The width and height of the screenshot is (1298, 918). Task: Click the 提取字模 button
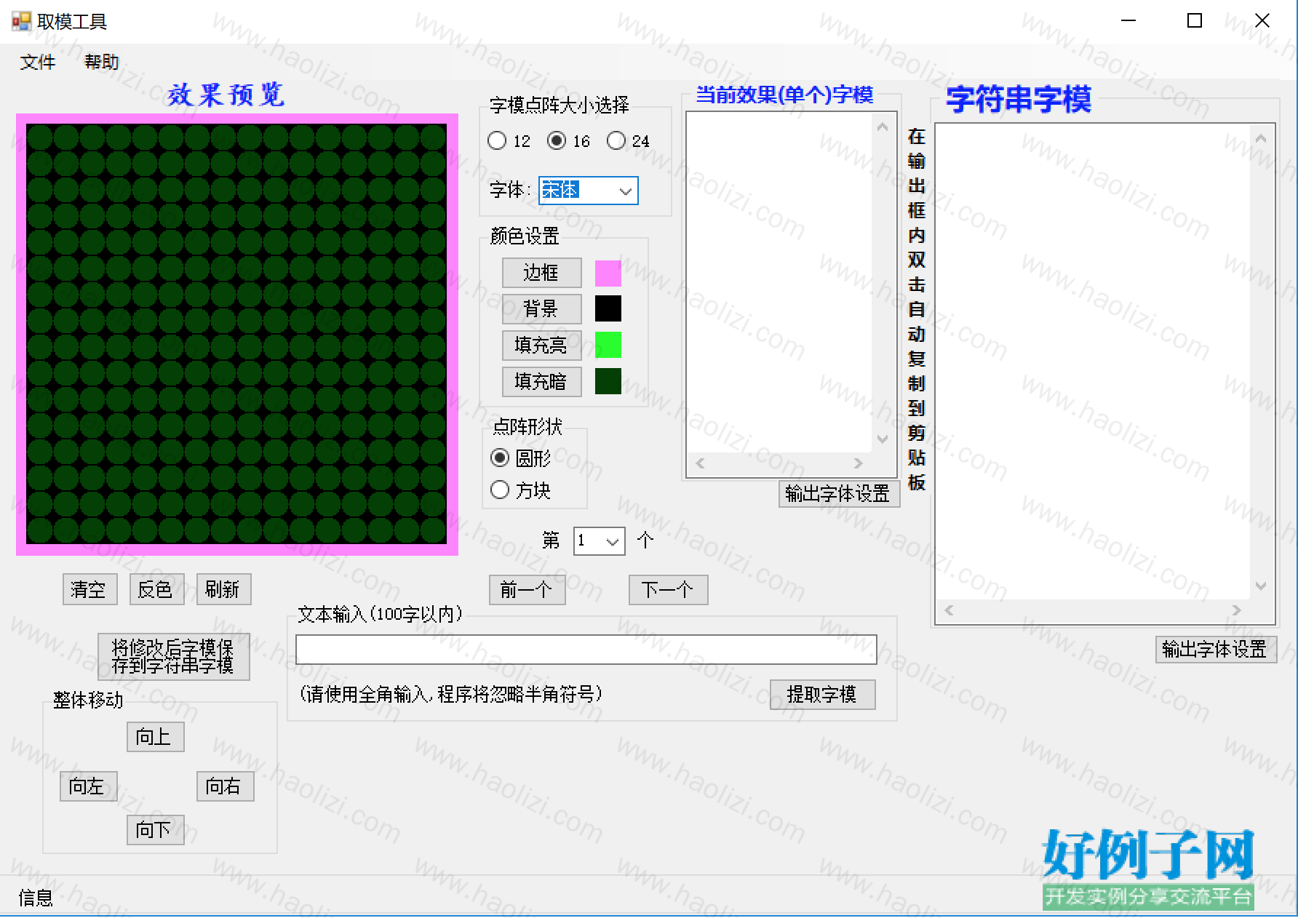[822, 695]
